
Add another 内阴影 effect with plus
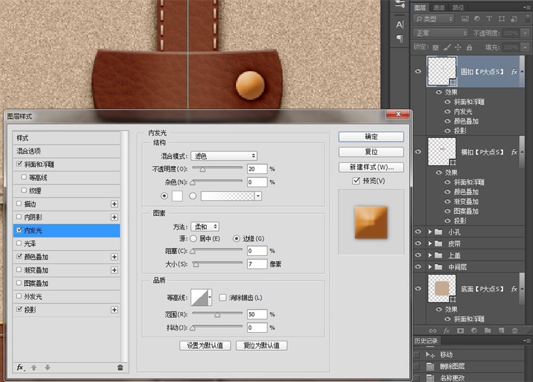point(114,217)
